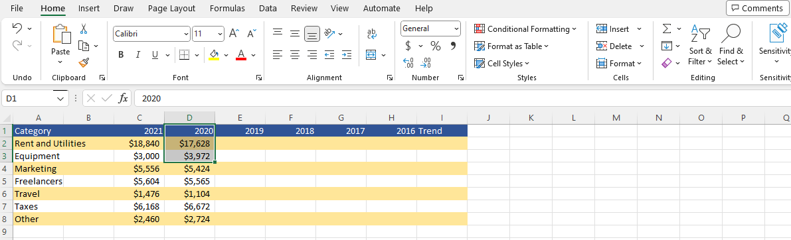Decrease indent in Alignment group
The height and width of the screenshot is (240, 791).
(329, 54)
